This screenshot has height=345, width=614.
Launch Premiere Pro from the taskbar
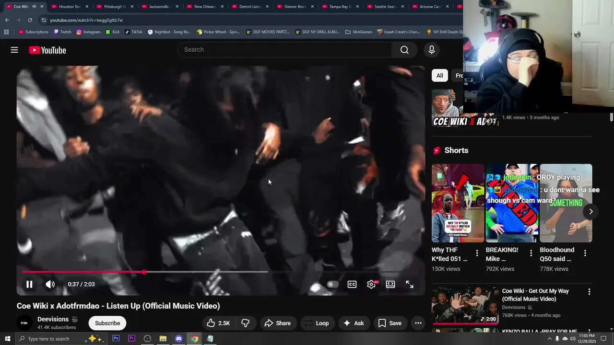[132, 339]
